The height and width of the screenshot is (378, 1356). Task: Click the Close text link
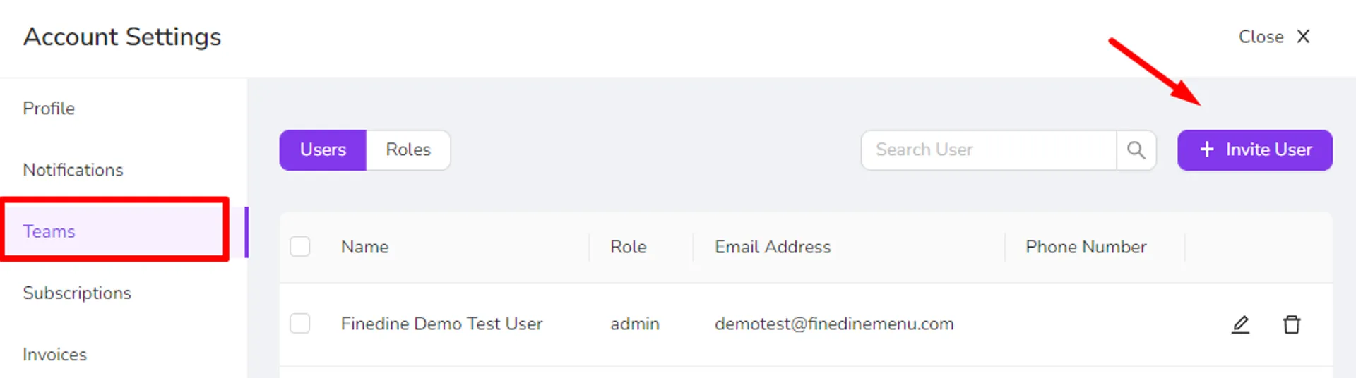pyautogui.click(x=1261, y=37)
